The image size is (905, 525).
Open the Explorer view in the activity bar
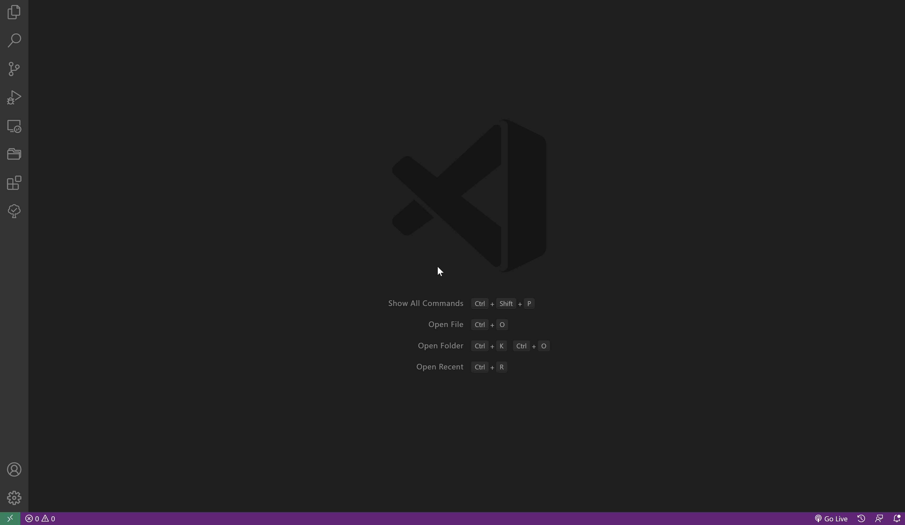click(x=14, y=12)
